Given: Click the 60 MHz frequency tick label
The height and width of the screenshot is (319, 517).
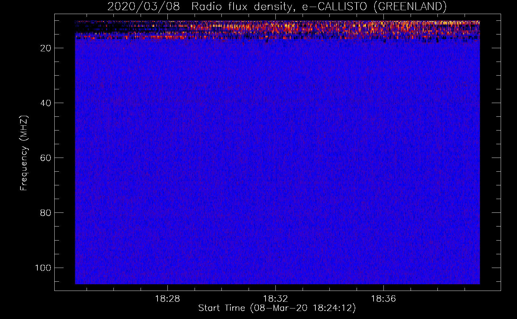Looking at the screenshot, I should coord(46,158).
